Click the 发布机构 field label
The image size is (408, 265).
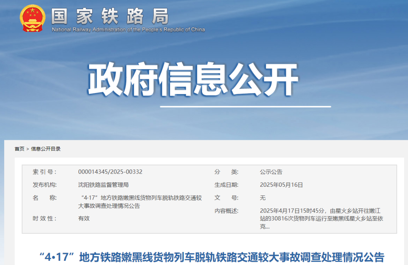pyautogui.click(x=45, y=185)
